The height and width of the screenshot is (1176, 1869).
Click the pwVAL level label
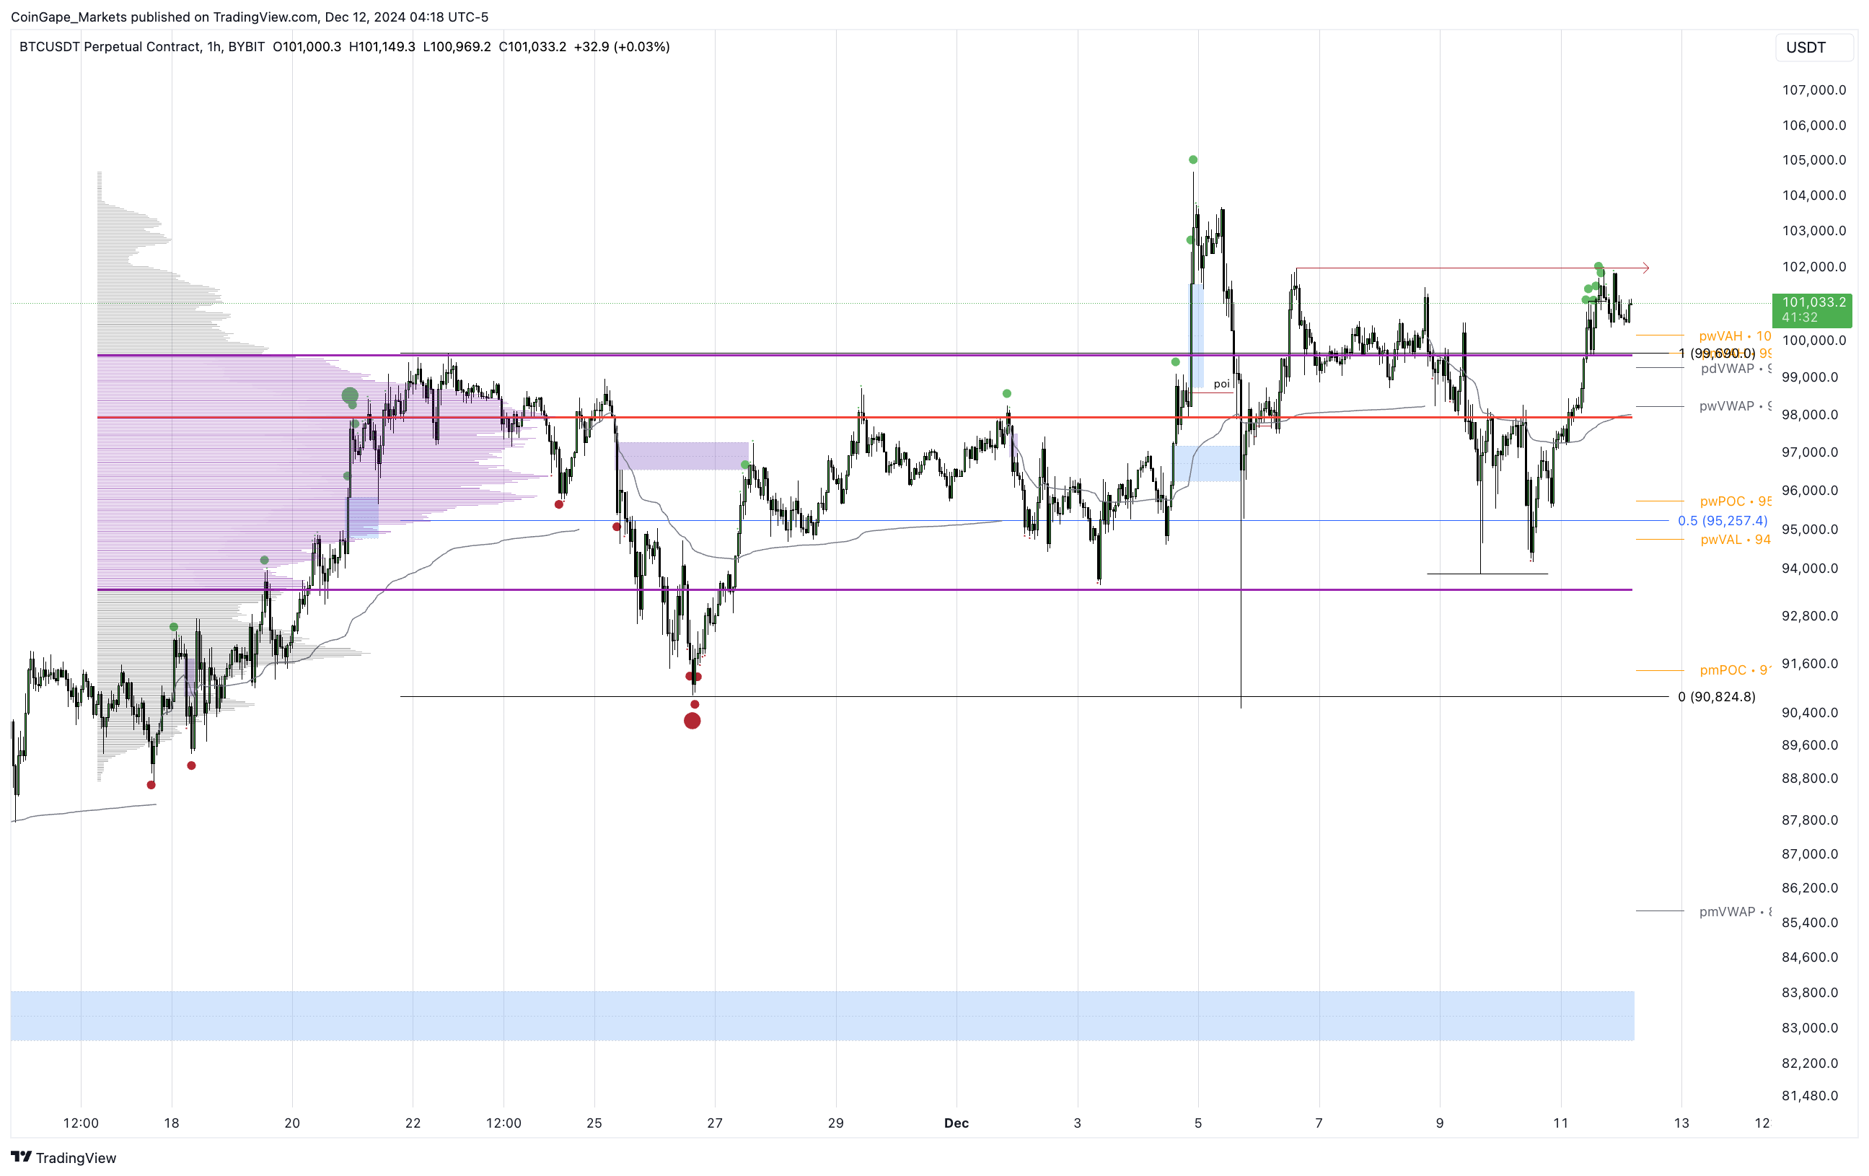pyautogui.click(x=1736, y=540)
